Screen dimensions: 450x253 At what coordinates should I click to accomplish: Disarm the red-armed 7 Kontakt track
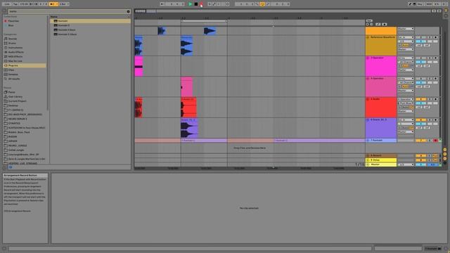435,141
